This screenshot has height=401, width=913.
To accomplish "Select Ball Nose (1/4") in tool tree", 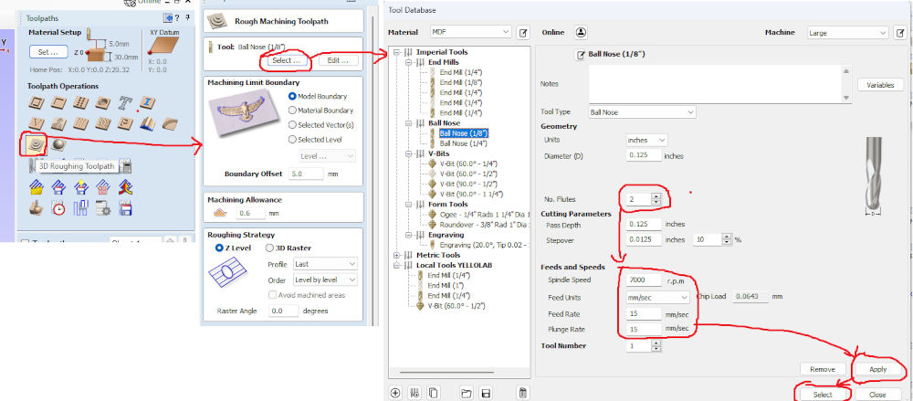I will pyautogui.click(x=464, y=143).
